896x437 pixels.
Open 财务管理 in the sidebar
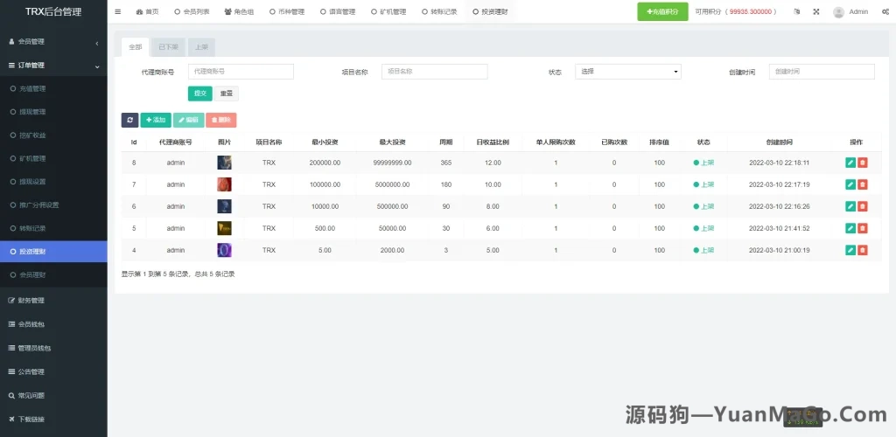(53, 301)
